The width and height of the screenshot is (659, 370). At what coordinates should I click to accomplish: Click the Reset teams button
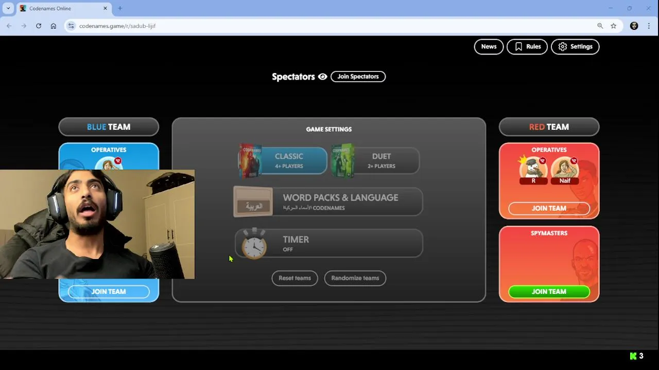tap(294, 278)
